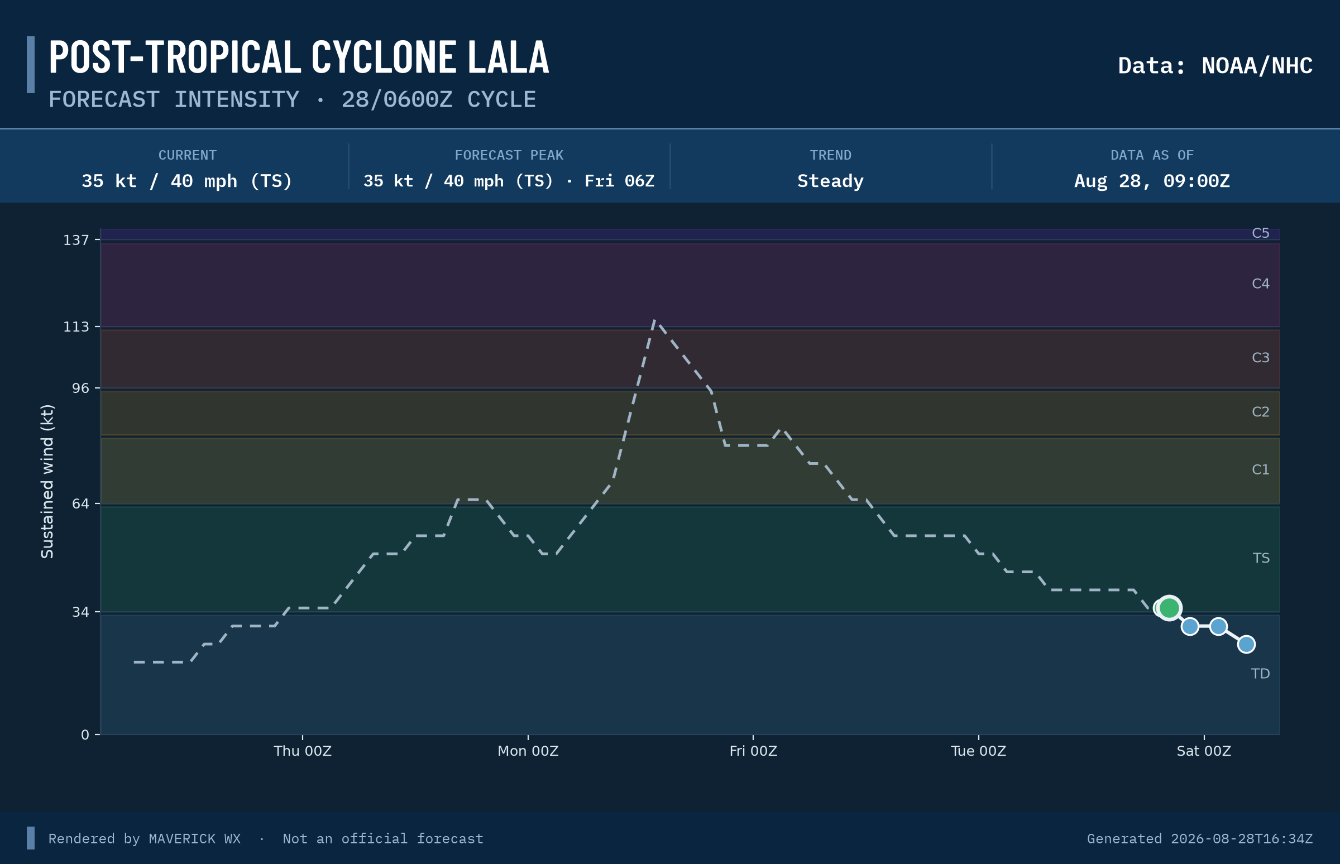Click the 'Data: NOAA/NHC' source label
The width and height of the screenshot is (1340, 864).
pyautogui.click(x=1215, y=66)
